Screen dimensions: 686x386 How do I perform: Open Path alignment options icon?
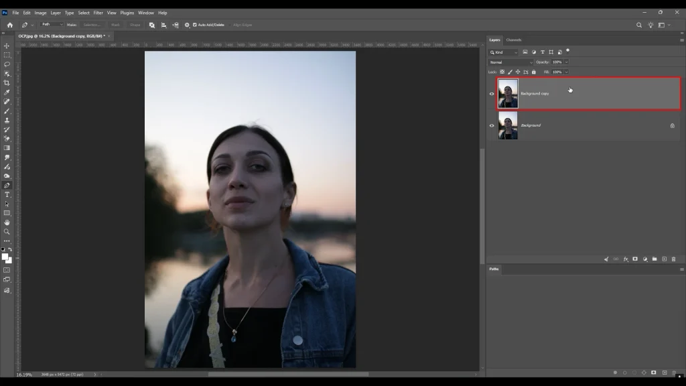(163, 25)
